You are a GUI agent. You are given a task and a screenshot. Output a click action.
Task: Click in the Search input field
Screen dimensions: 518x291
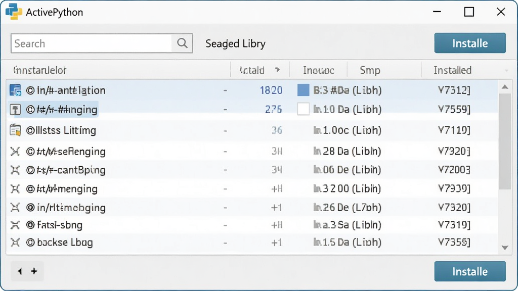coord(92,43)
